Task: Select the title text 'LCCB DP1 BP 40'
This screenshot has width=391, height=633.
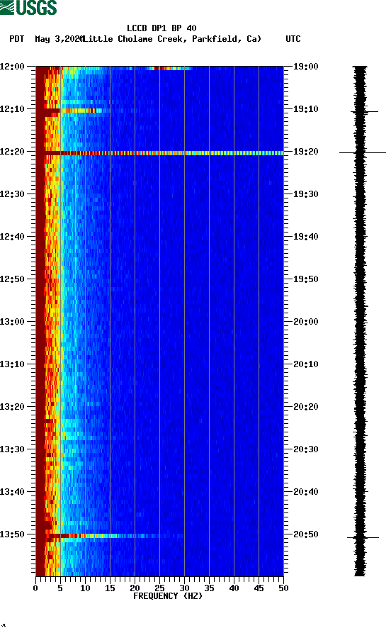Action: click(161, 28)
